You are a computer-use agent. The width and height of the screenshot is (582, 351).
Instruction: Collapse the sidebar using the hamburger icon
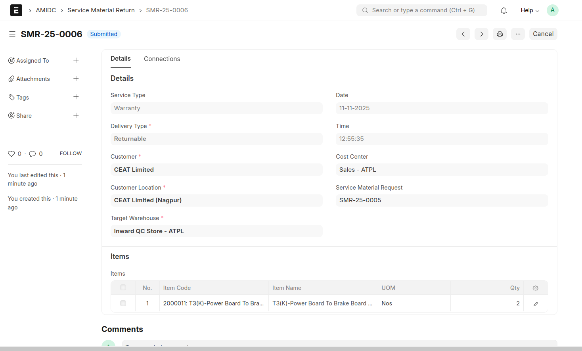coord(12,34)
